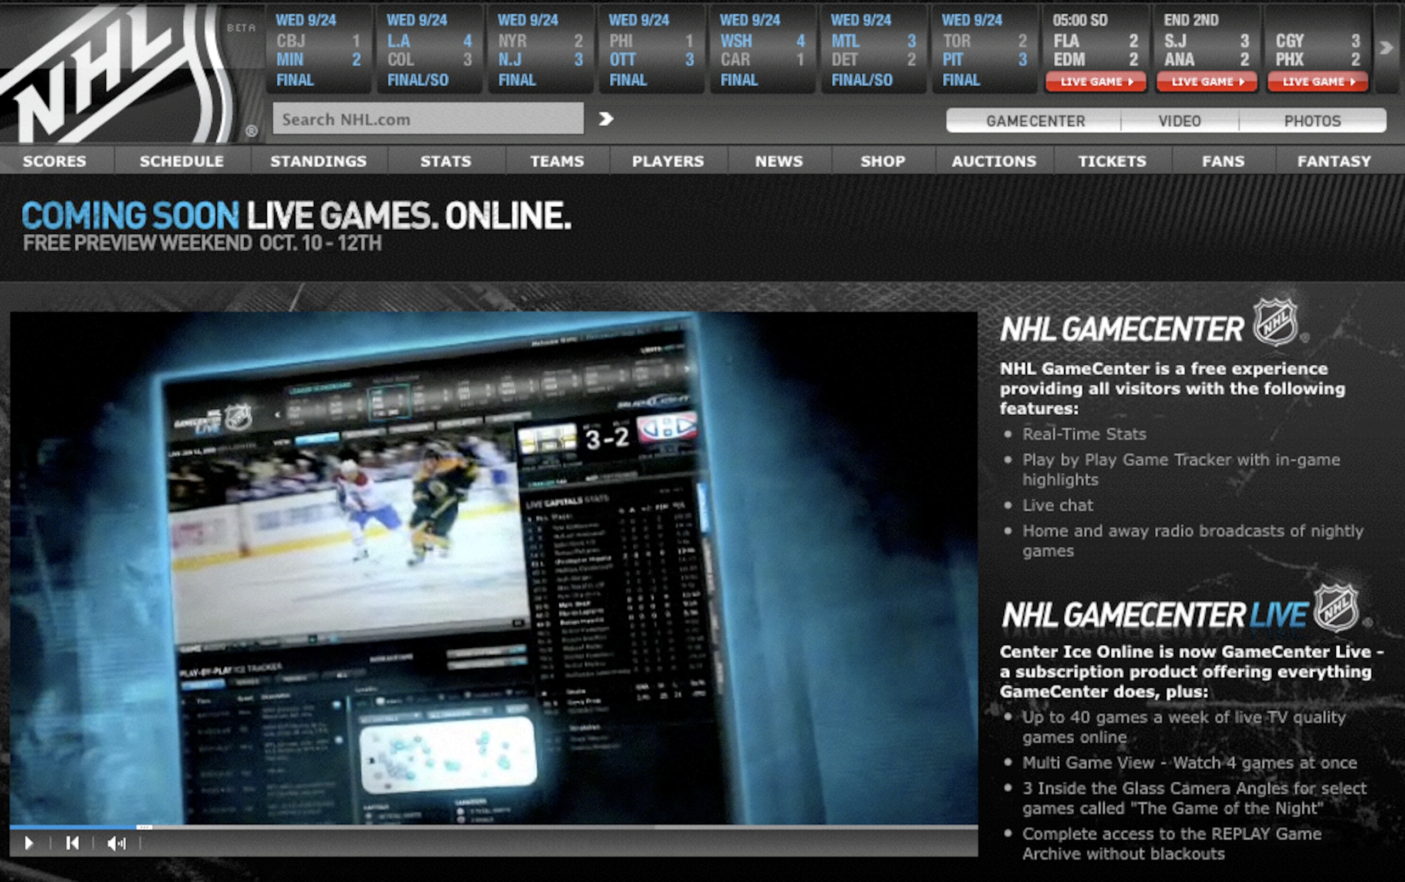Click the NHL shield logo in header
The height and width of the screenshot is (882, 1405).
[x=117, y=73]
